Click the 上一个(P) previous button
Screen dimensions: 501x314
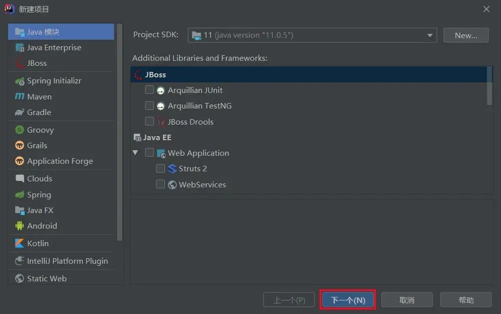(x=289, y=300)
